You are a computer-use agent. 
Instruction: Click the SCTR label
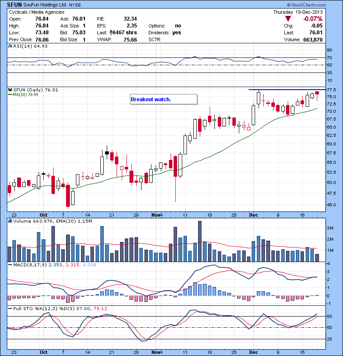(155, 39)
